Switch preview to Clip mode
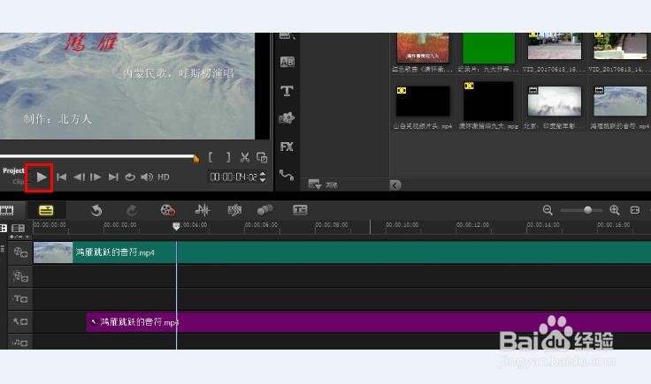651x384 pixels. pyautogui.click(x=19, y=182)
